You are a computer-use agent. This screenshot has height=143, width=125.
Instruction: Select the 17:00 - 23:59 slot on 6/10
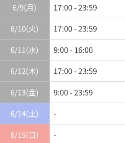pos(75,29)
